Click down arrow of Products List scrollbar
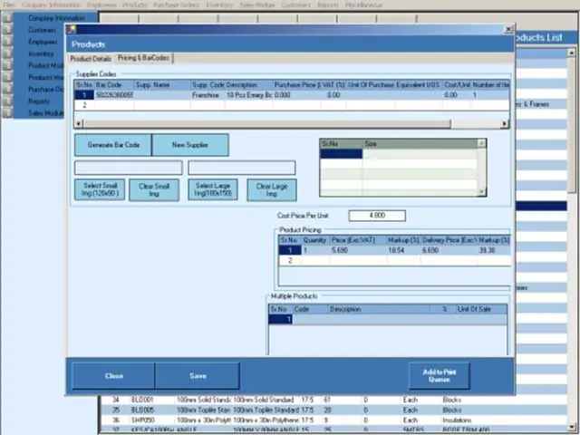 (572, 427)
